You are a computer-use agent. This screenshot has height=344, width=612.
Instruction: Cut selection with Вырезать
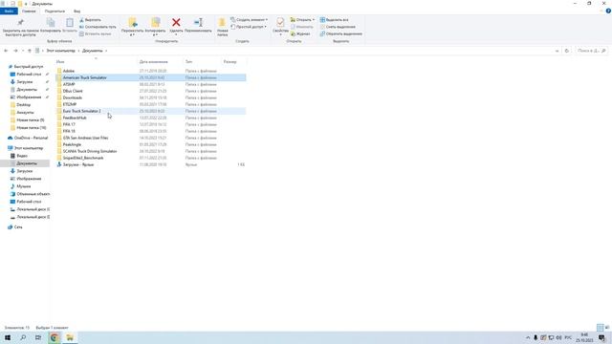point(90,20)
